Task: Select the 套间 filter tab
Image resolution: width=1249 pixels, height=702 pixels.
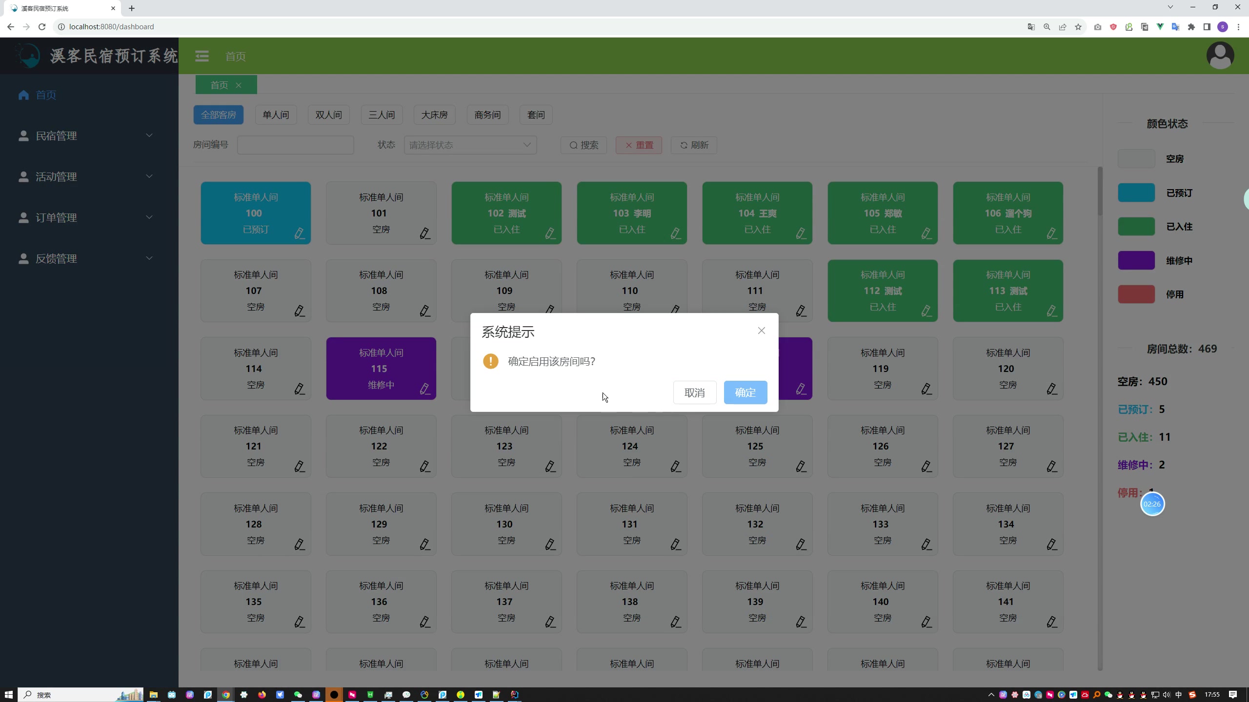Action: pyautogui.click(x=536, y=115)
